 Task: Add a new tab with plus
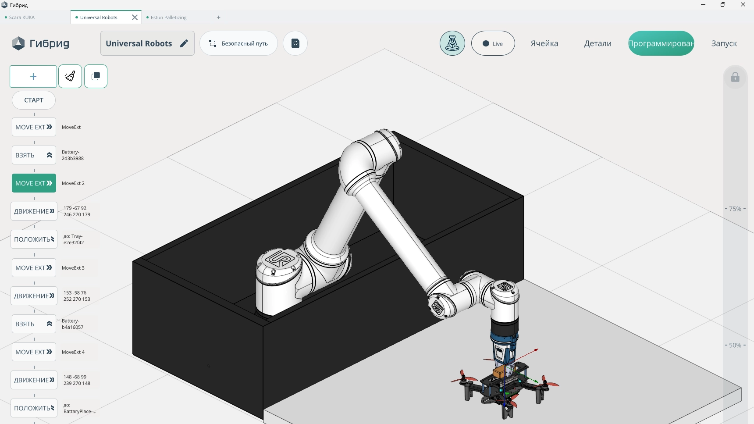click(218, 18)
